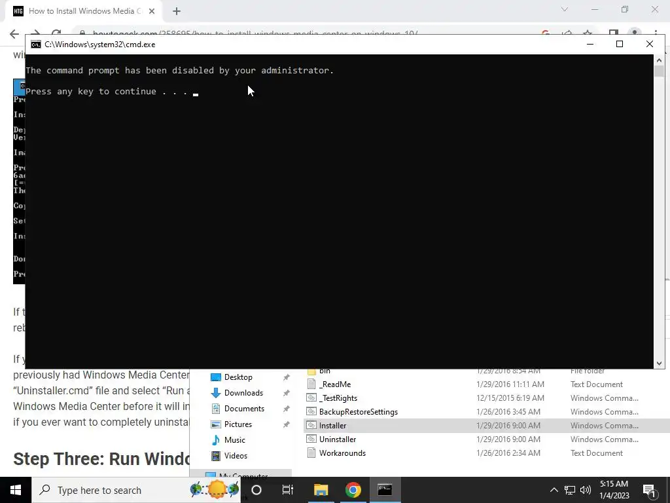Viewport: 670px width, 503px height.
Task: Close the How to Install Windows Media tab
Action: tap(152, 11)
